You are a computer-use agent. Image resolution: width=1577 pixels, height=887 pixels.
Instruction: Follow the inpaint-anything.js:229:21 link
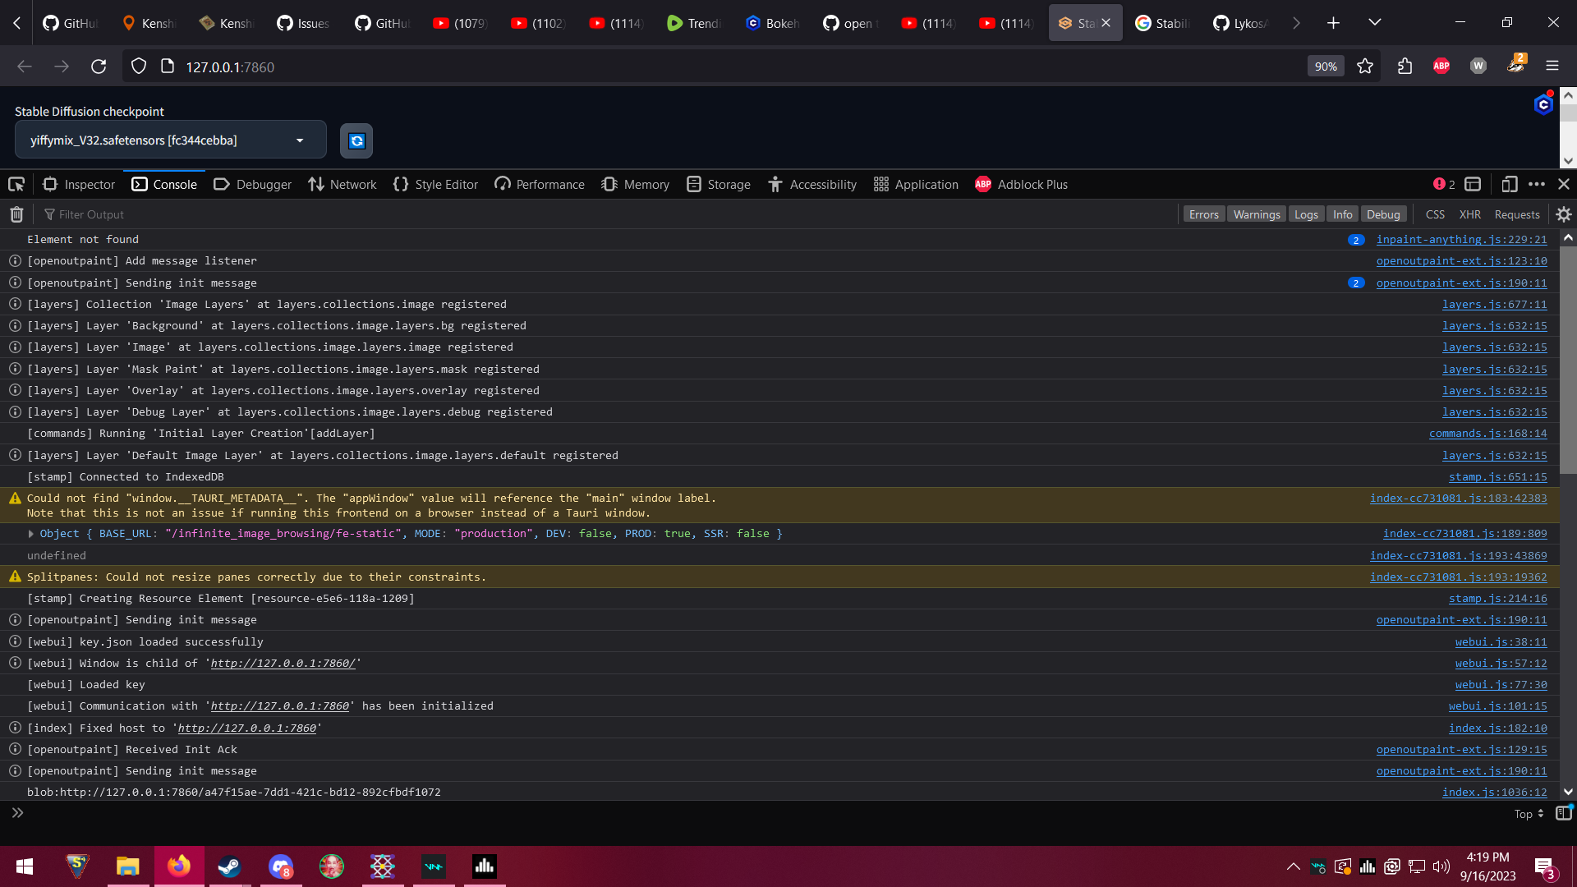pos(1462,239)
